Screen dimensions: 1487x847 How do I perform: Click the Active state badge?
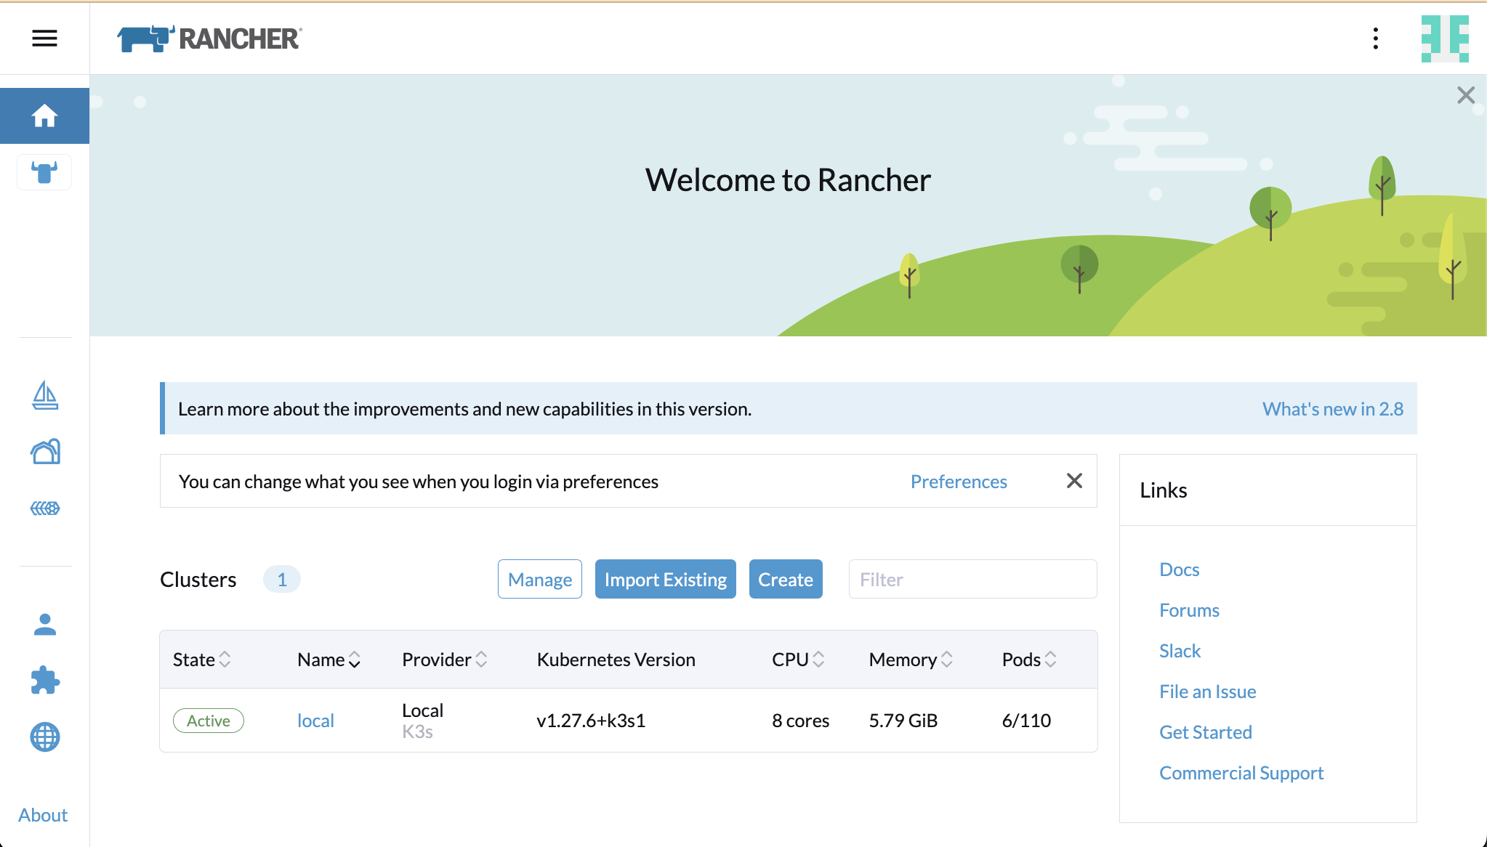tap(209, 721)
